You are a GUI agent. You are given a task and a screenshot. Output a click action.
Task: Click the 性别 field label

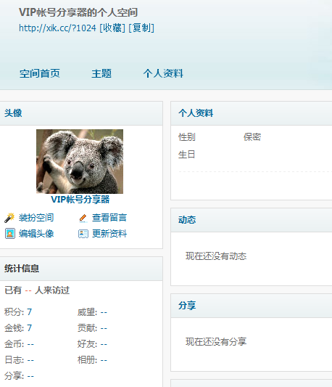[187, 137]
